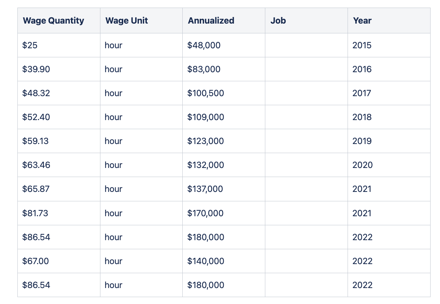Click the $123,000 annualized value

pos(206,141)
